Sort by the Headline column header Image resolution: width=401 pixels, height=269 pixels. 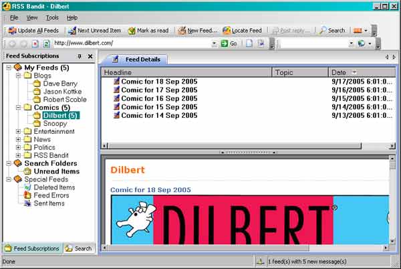click(186, 72)
